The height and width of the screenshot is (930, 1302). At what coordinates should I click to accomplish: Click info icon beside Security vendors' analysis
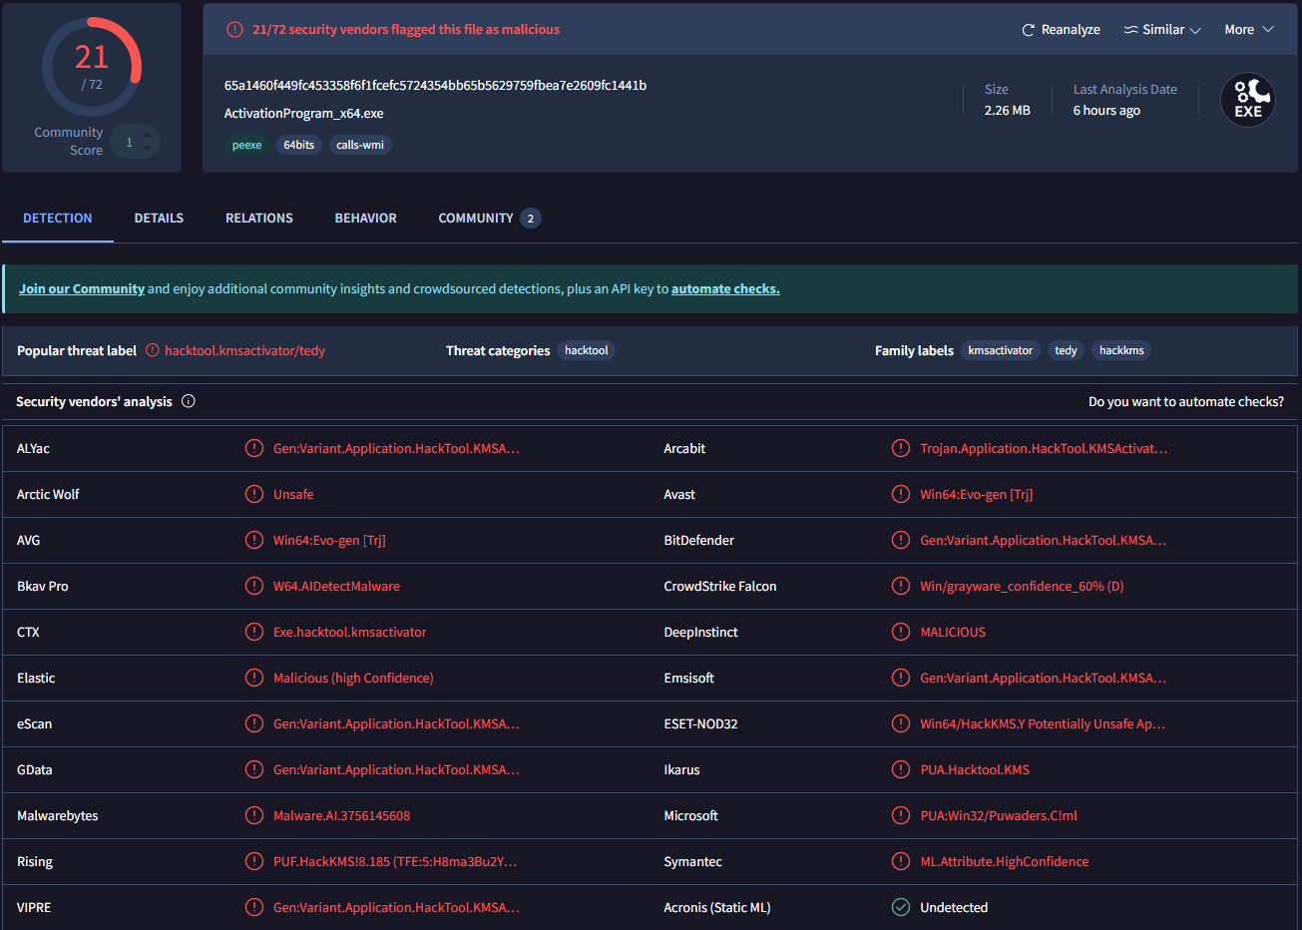tap(189, 401)
